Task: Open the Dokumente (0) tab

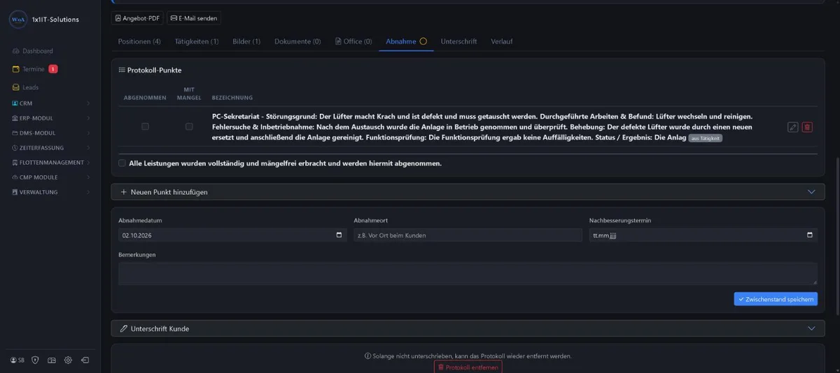Action: coord(297,41)
